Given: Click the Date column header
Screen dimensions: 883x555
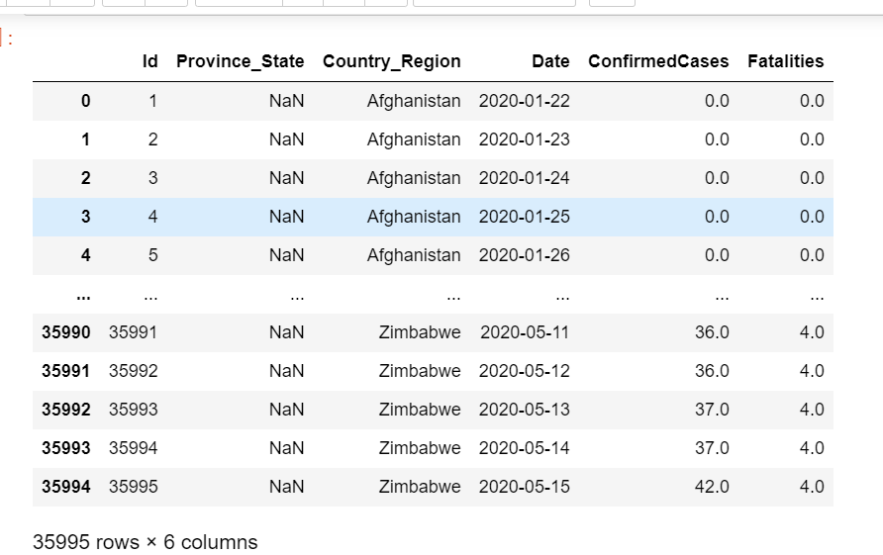Looking at the screenshot, I should (550, 61).
